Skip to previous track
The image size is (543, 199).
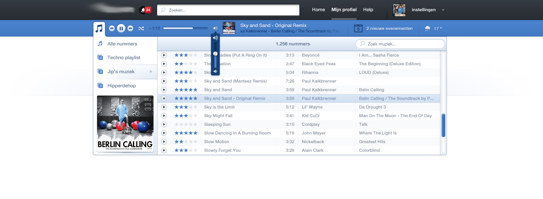click(112, 28)
